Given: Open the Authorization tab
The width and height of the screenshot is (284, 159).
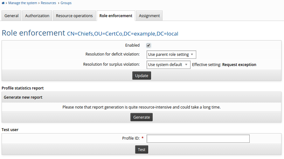Looking at the screenshot, I should pyautogui.click(x=37, y=16).
